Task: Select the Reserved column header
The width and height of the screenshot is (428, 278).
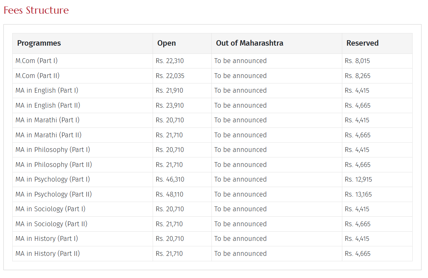Action: [x=362, y=43]
